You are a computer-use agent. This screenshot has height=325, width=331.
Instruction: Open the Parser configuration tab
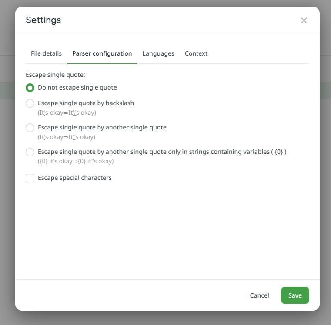click(102, 53)
